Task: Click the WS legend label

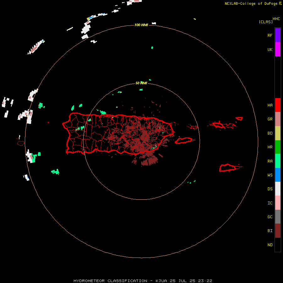Action: [270, 175]
